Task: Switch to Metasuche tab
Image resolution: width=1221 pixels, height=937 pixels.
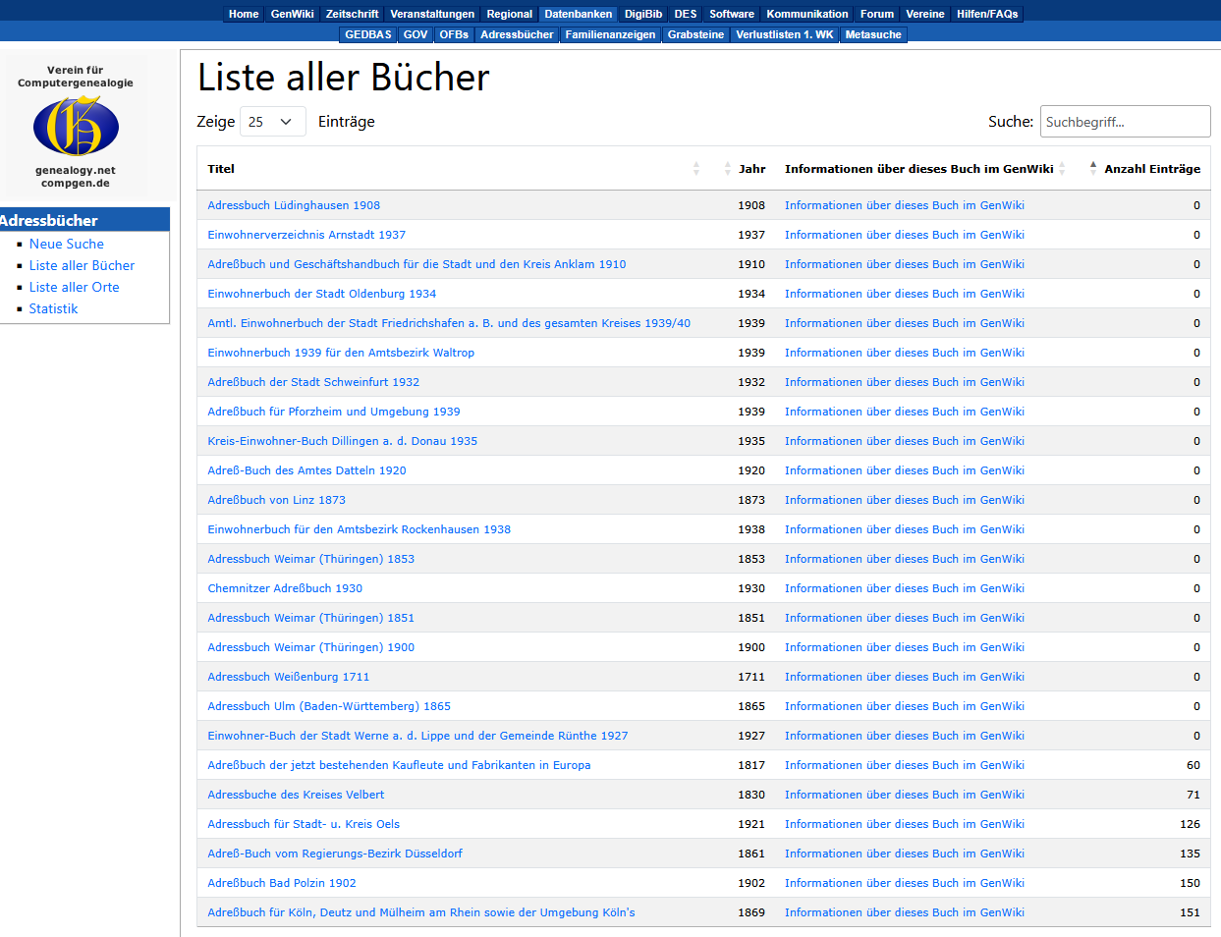Action: coord(873,34)
